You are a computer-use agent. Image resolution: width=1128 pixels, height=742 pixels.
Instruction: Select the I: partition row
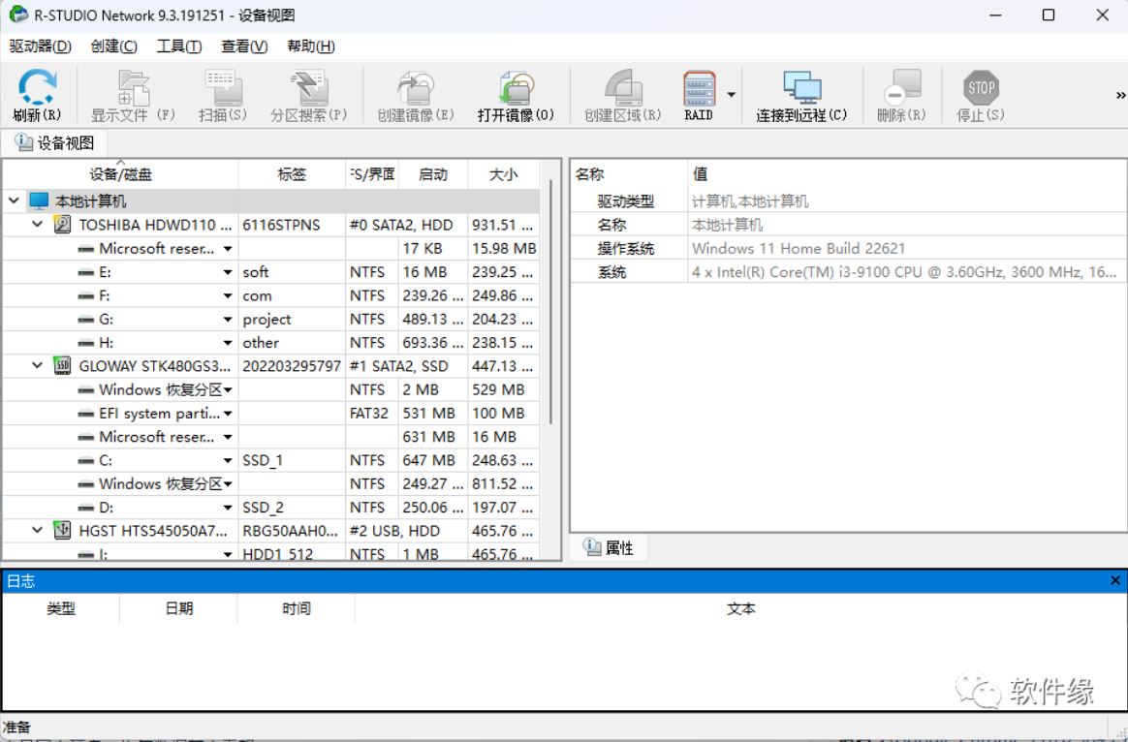(x=271, y=554)
